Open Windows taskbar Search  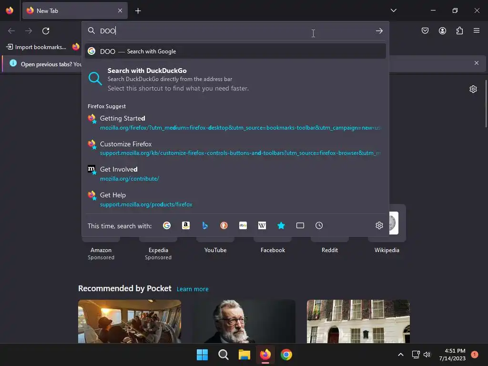223,355
